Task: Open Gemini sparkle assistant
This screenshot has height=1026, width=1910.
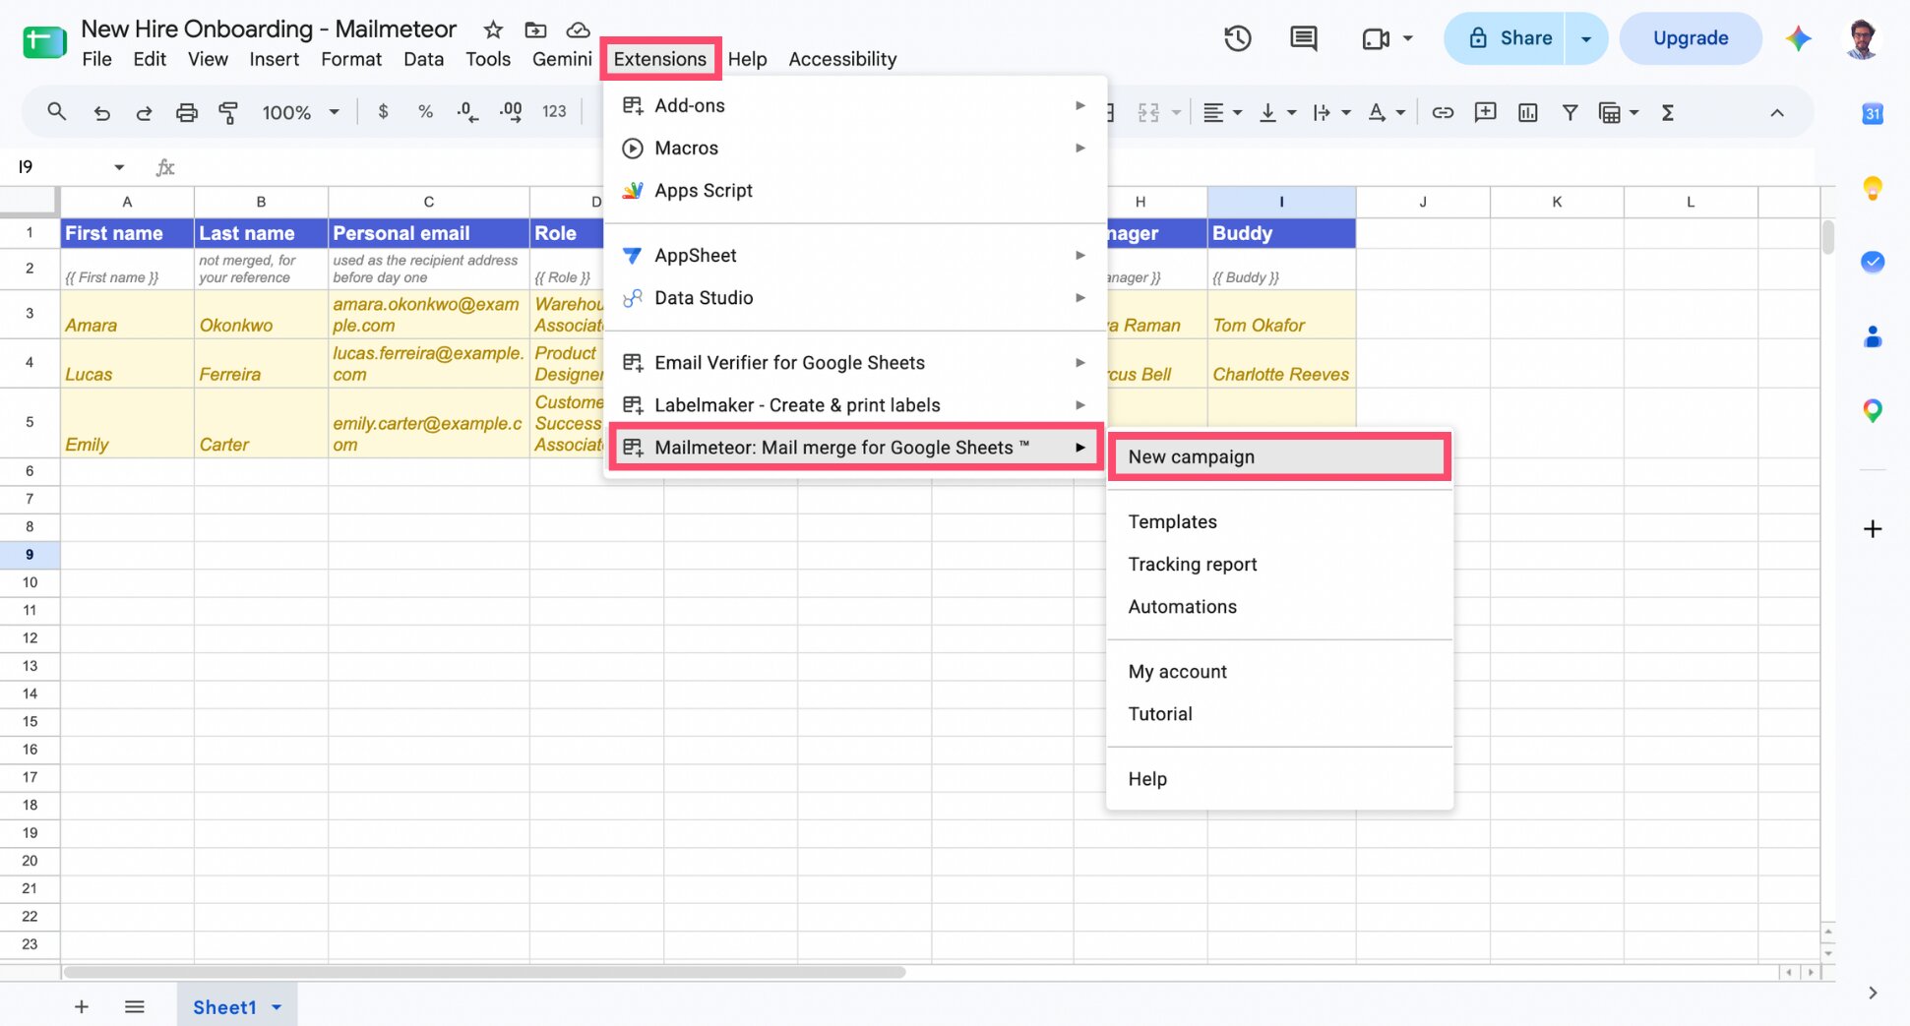Action: [x=1798, y=38]
